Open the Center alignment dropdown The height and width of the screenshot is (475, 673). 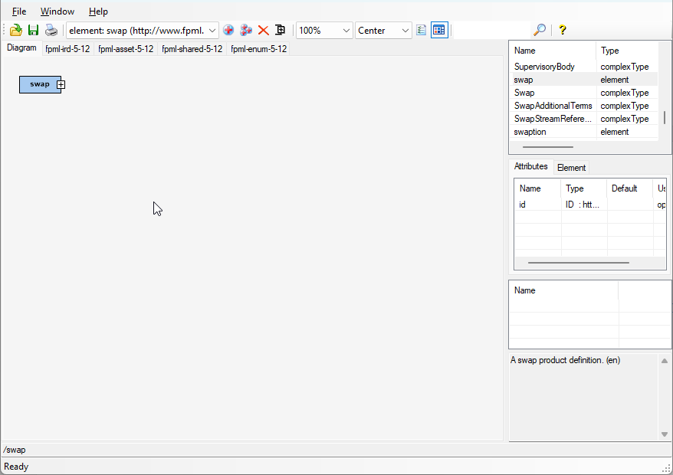pyautogui.click(x=404, y=30)
